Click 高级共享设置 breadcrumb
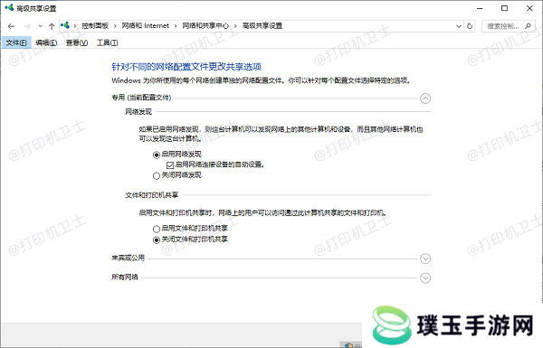Viewport: 543px width, 348px height. (262, 26)
